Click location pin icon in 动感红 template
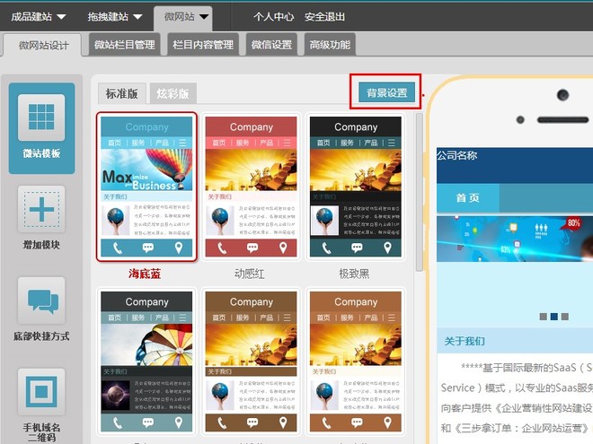The height and width of the screenshot is (444, 593). 283,248
